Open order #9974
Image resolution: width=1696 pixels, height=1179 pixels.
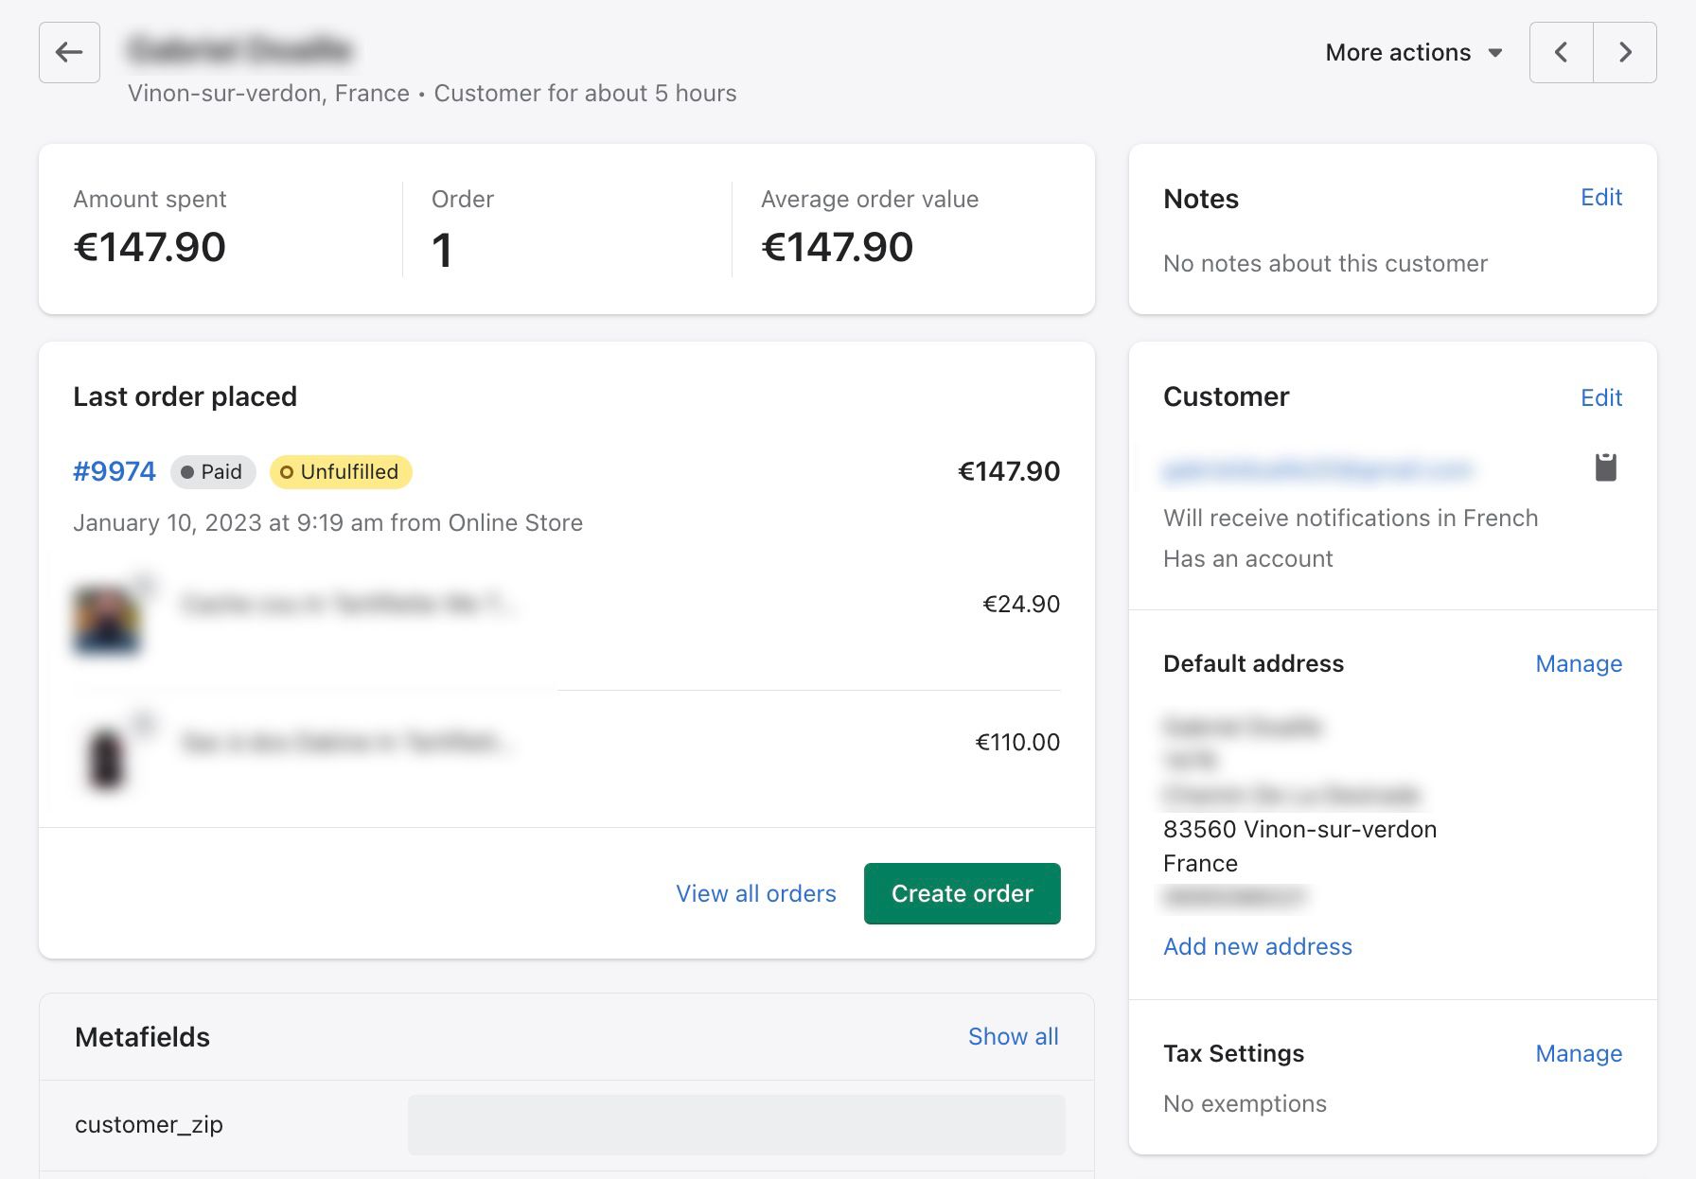coord(115,471)
